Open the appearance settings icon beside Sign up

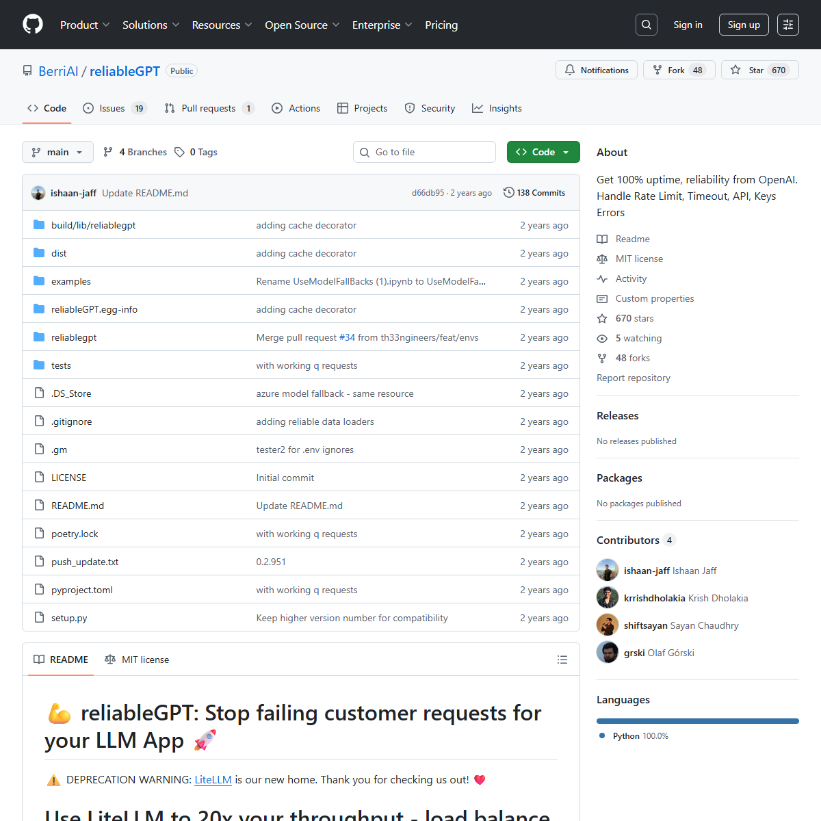pyautogui.click(x=788, y=25)
